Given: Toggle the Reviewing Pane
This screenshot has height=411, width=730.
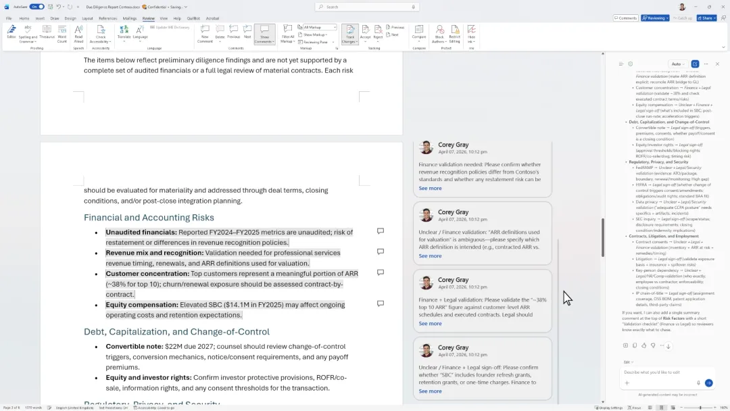Looking at the screenshot, I should (x=315, y=42).
